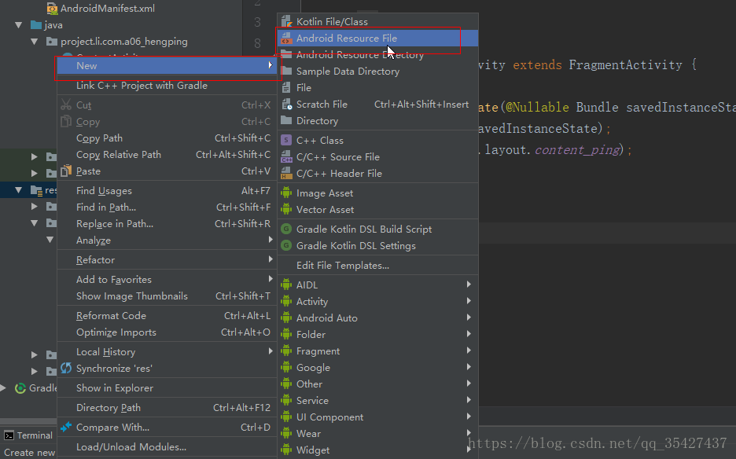Expand the Activity submenu arrow
Image resolution: width=736 pixels, height=459 pixels.
(469, 301)
